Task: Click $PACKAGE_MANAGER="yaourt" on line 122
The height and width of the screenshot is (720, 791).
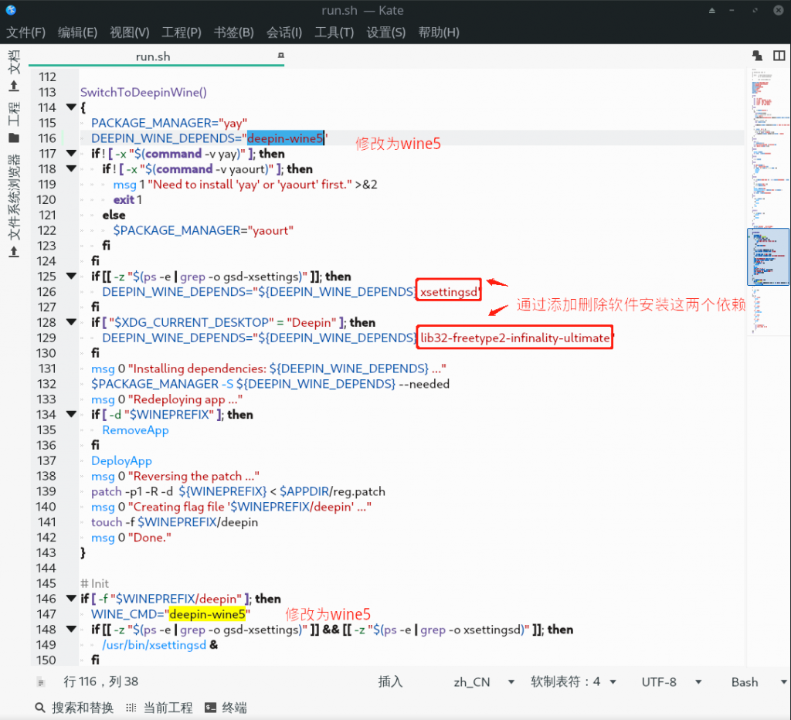Action: [203, 230]
